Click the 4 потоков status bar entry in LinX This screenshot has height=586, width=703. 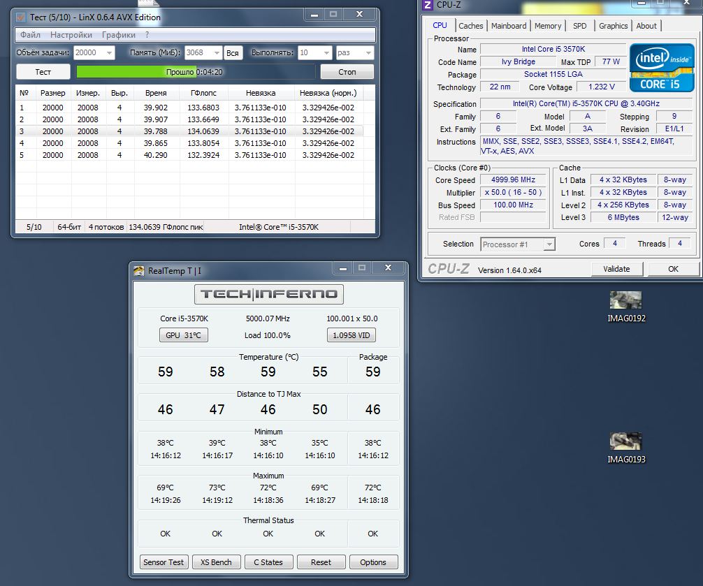106,227
